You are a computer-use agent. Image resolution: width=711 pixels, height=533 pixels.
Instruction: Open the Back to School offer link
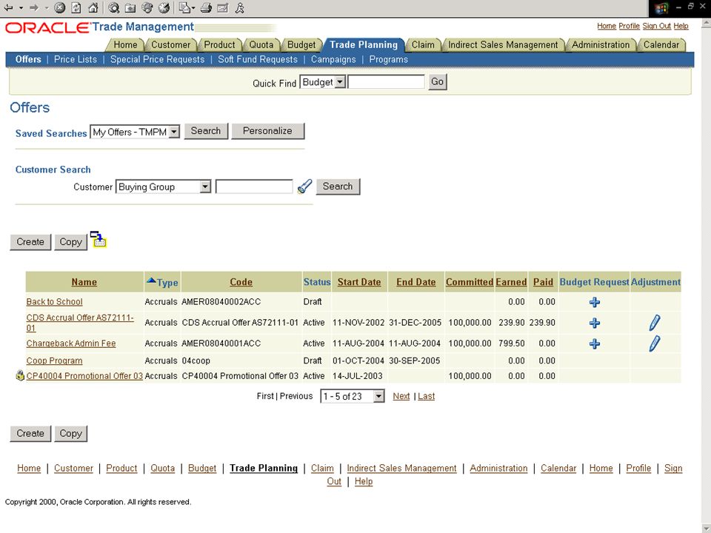(x=54, y=302)
